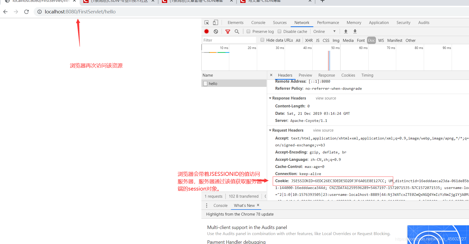Switch to the Console panel tab
The image size is (469, 244).
(x=258, y=23)
